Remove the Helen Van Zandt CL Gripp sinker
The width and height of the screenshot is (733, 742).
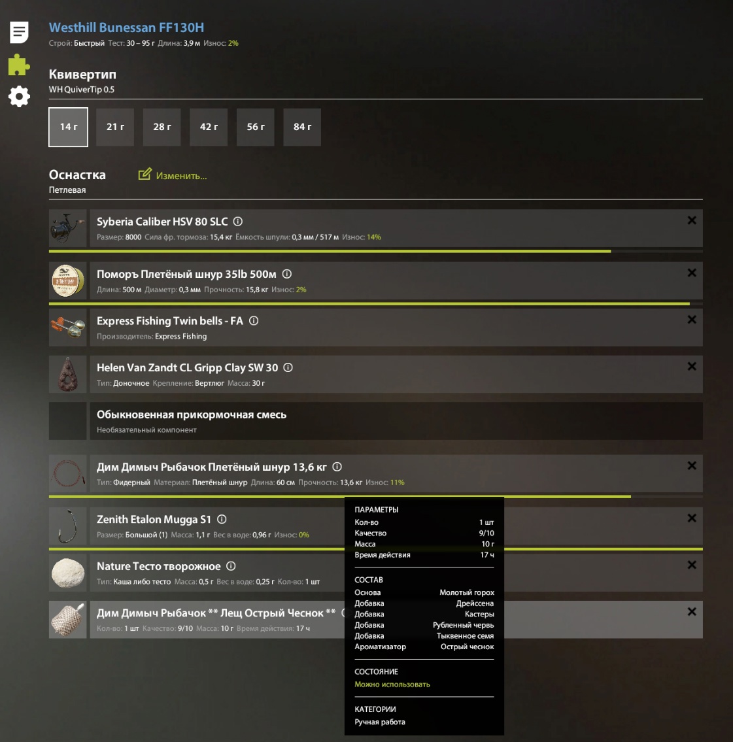[692, 367]
